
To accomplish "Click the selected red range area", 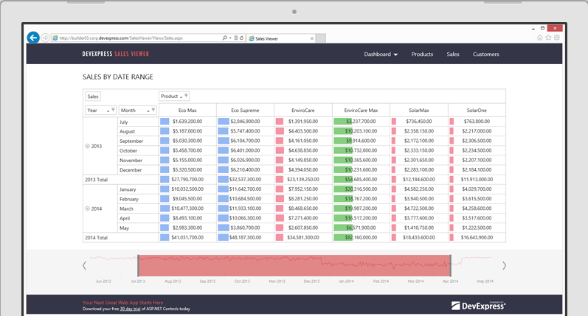I will click(x=294, y=265).
